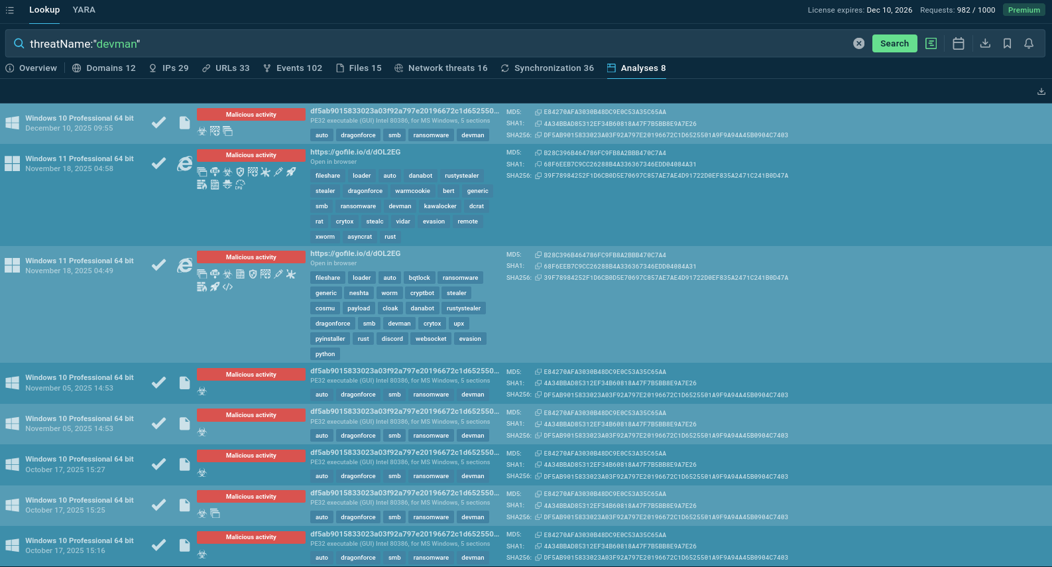Click the Premium badge

(x=1024, y=10)
